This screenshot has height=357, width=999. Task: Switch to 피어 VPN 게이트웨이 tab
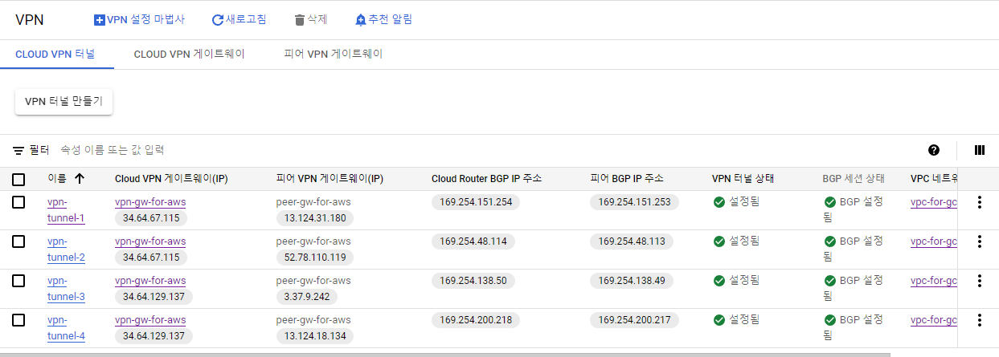pyautogui.click(x=334, y=54)
